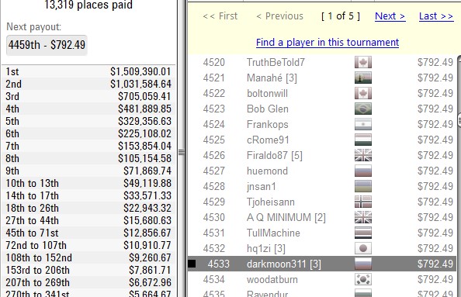Viewport: 461px width, 297px height.
Task: Click rank number 4520 in player list
Action: point(213,62)
